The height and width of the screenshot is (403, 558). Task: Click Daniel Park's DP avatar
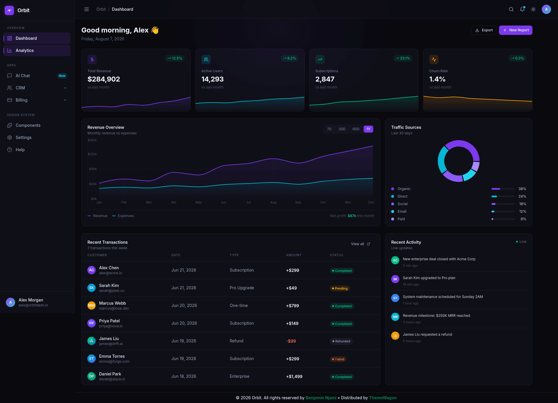[92, 376]
